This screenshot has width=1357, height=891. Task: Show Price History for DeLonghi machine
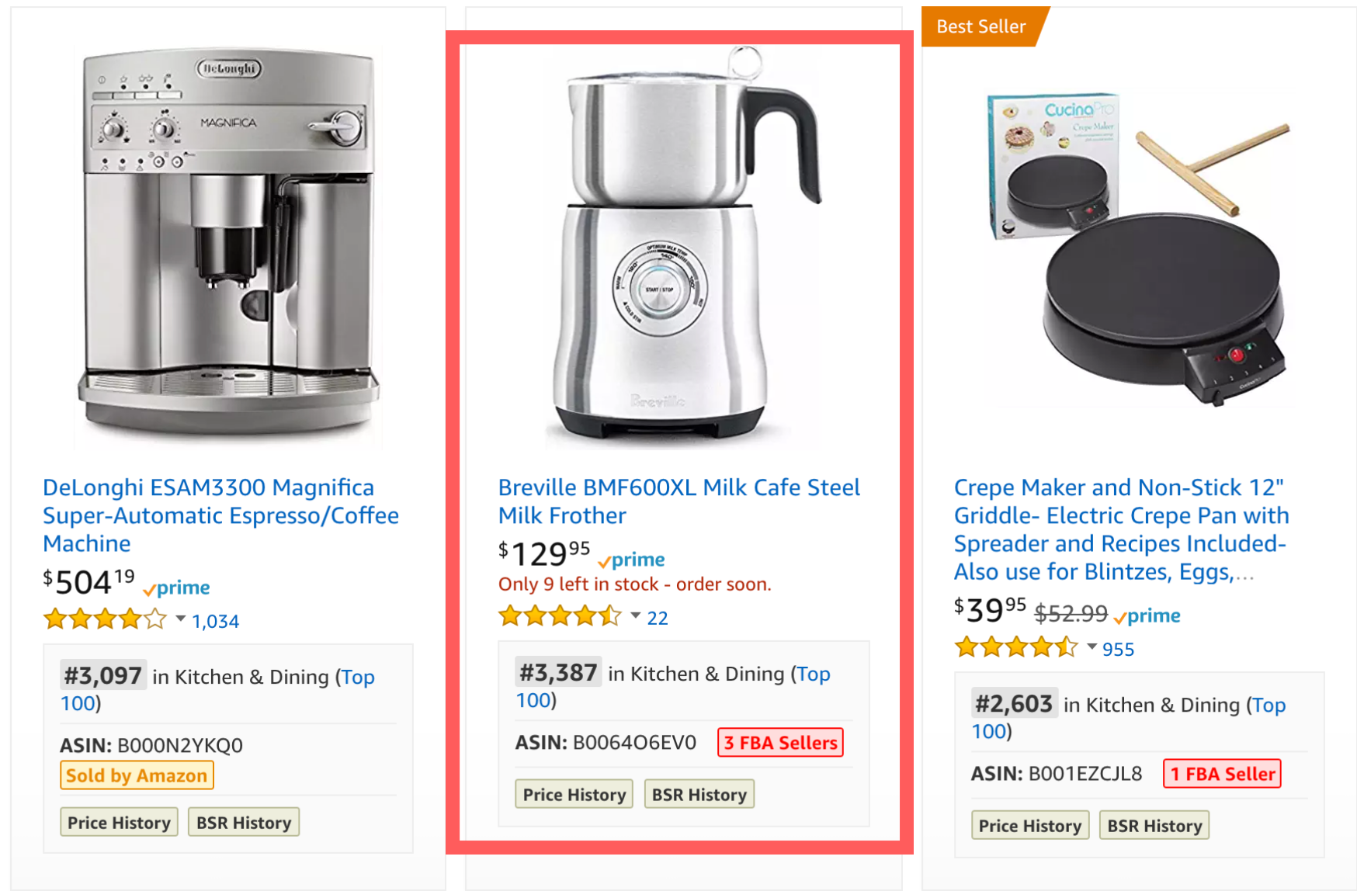[119, 823]
